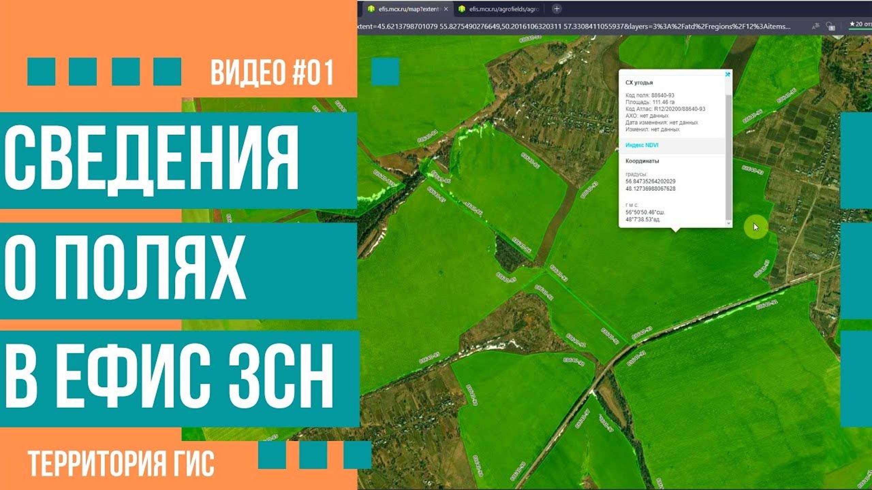Click the Код Атлас R12/20200/88640-93 line
The height and width of the screenshot is (490, 872).
[665, 109]
